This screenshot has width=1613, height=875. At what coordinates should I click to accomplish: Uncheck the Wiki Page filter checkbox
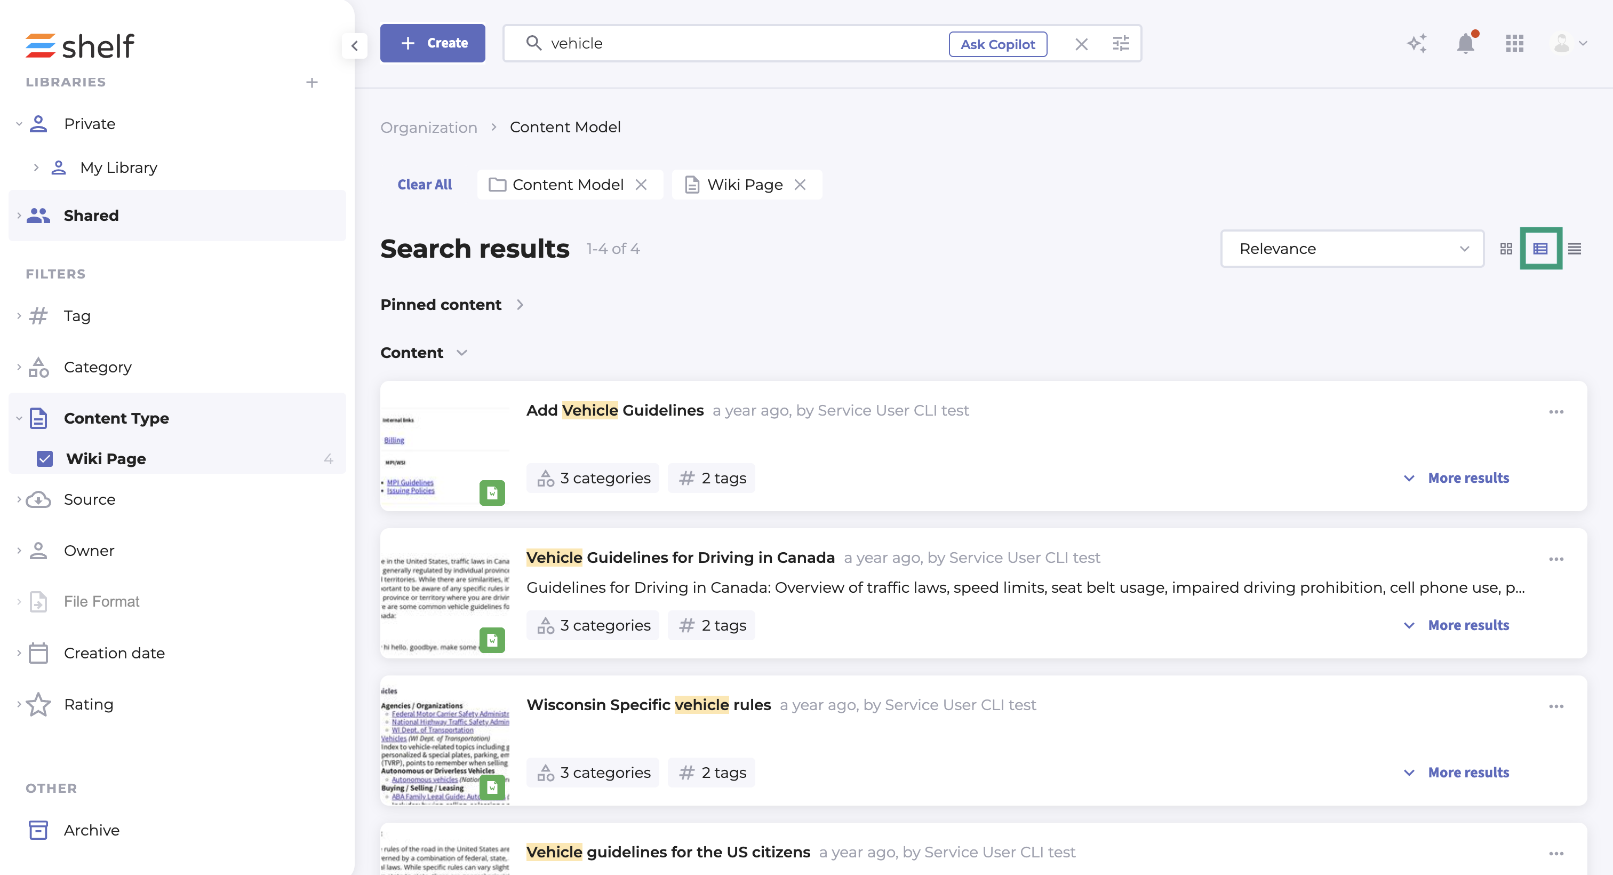pyautogui.click(x=44, y=459)
